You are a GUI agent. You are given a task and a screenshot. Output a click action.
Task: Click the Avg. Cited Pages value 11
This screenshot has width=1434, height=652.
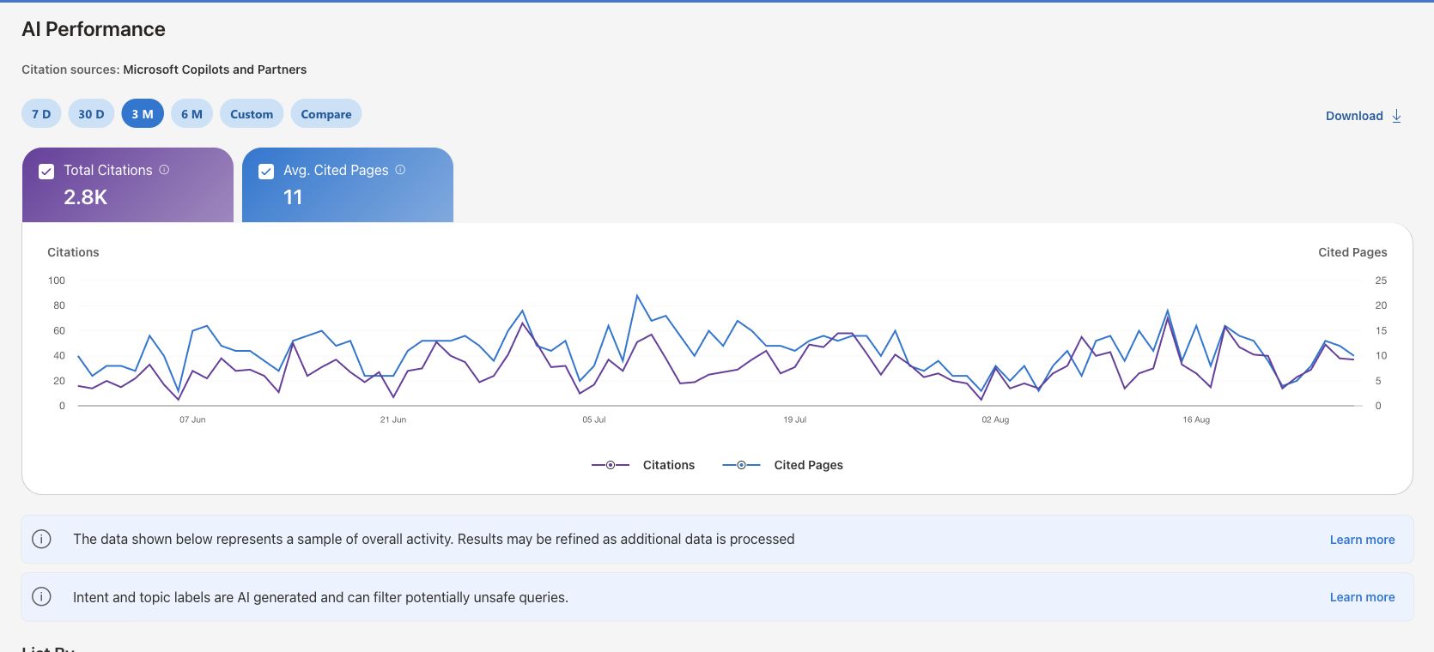[x=293, y=197]
